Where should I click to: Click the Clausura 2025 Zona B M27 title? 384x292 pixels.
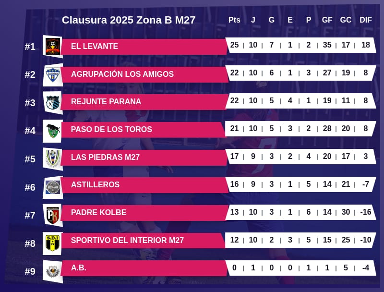(129, 20)
